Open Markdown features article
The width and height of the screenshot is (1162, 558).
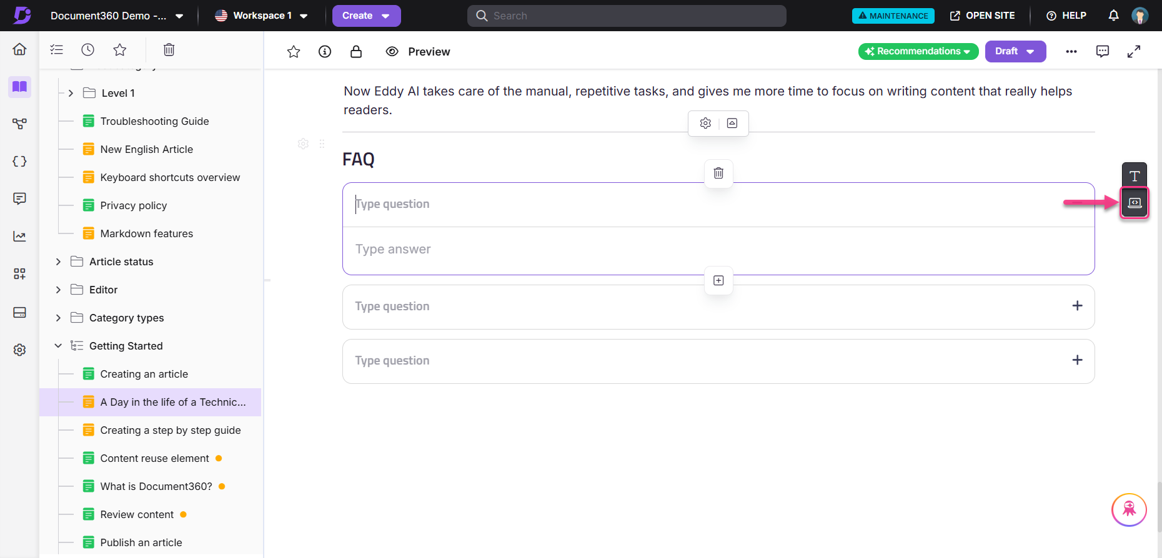point(146,233)
